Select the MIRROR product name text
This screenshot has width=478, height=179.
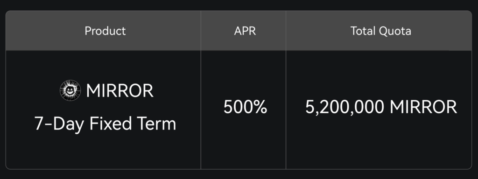point(120,91)
